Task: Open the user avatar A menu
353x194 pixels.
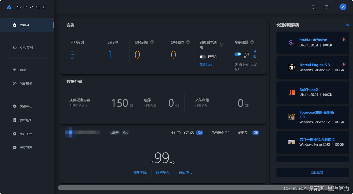Action: pos(343,7)
